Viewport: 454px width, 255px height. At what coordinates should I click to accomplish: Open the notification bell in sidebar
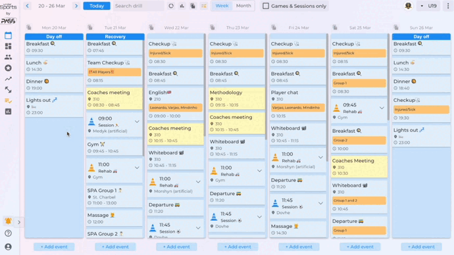[8, 221]
